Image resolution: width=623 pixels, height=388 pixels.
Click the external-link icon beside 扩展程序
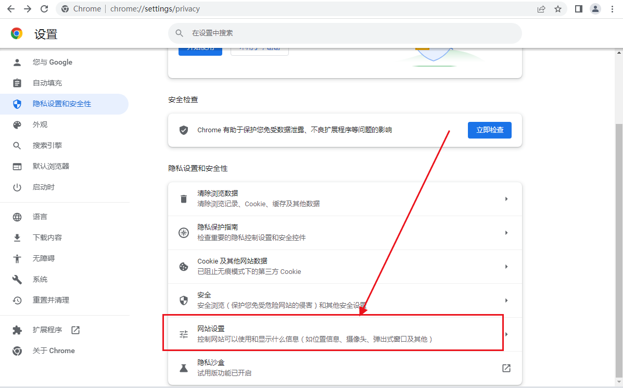[x=75, y=330]
